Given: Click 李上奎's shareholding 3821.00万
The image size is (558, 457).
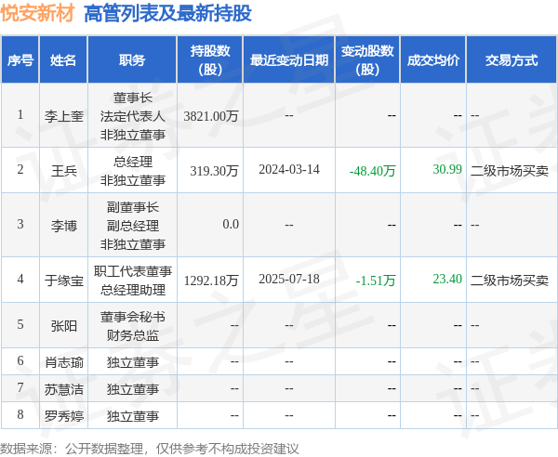Looking at the screenshot, I should 211,116.
